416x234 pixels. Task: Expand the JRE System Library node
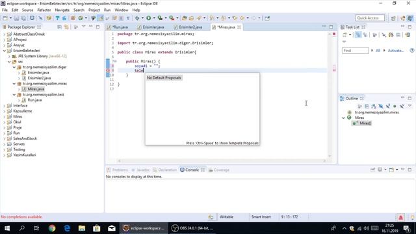(x=9, y=57)
